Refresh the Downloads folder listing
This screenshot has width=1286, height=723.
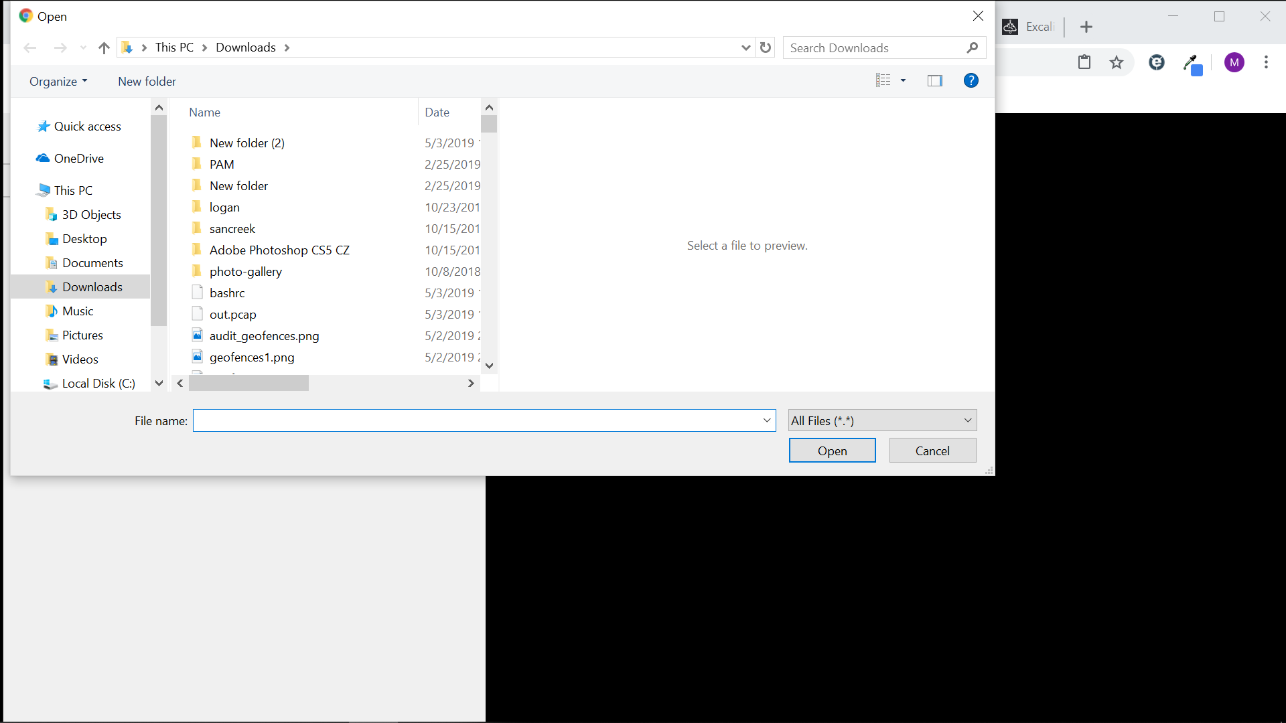(766, 48)
